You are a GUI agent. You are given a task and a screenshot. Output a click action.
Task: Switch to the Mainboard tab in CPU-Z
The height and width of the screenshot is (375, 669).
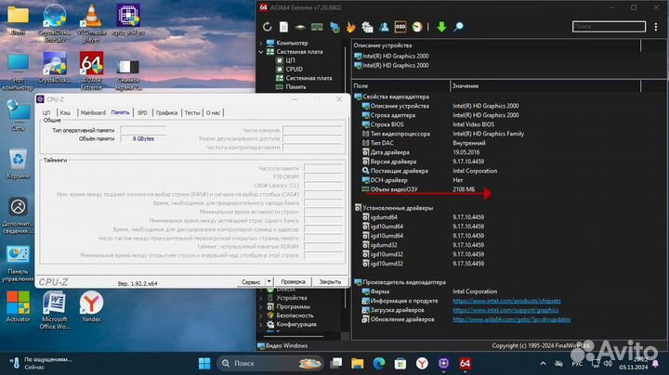92,112
